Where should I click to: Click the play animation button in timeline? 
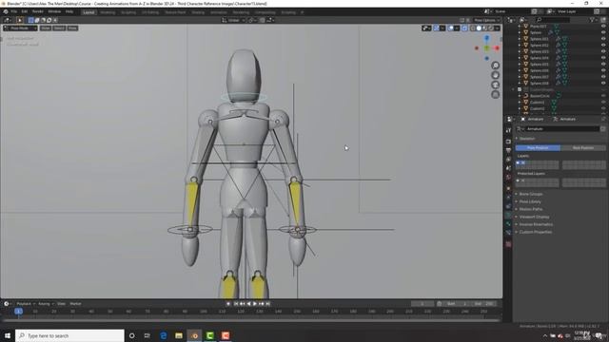pyautogui.click(x=255, y=304)
